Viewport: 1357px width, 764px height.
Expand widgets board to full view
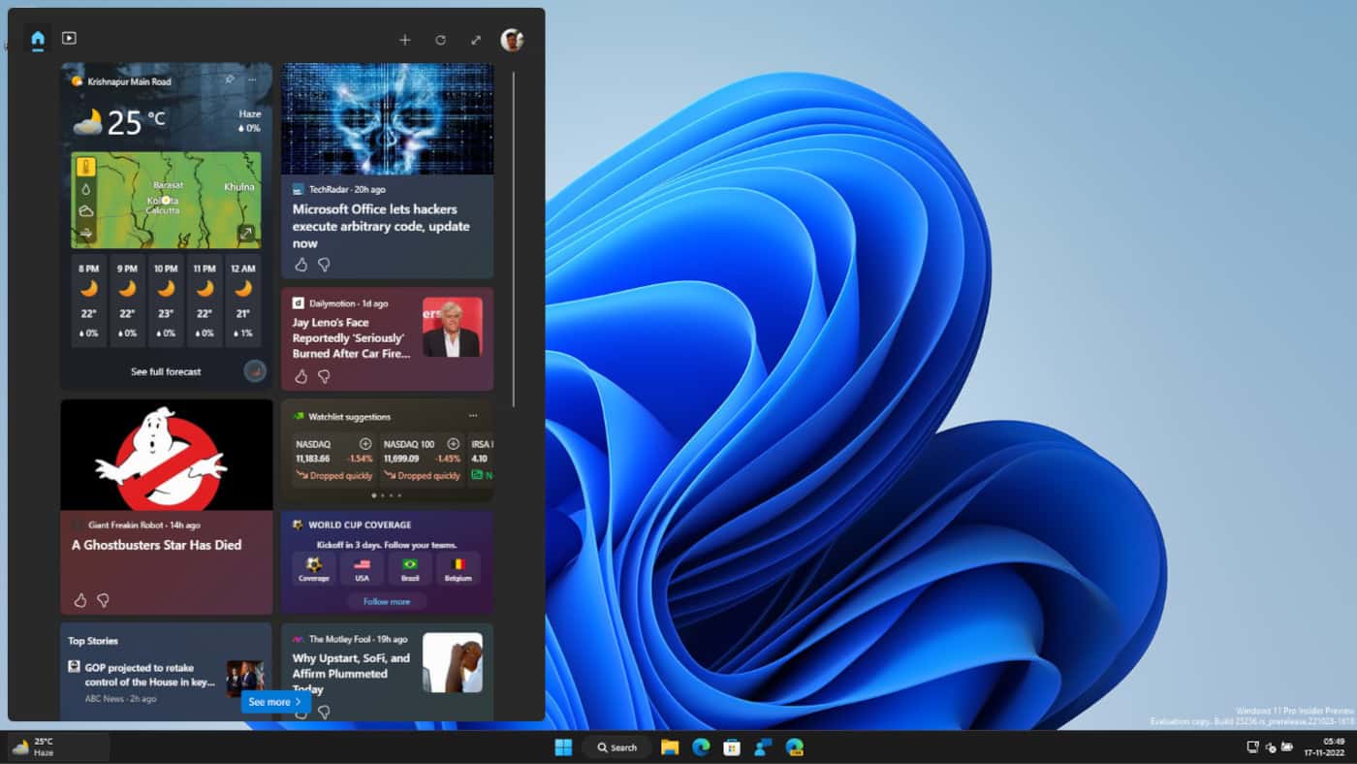[x=476, y=40]
